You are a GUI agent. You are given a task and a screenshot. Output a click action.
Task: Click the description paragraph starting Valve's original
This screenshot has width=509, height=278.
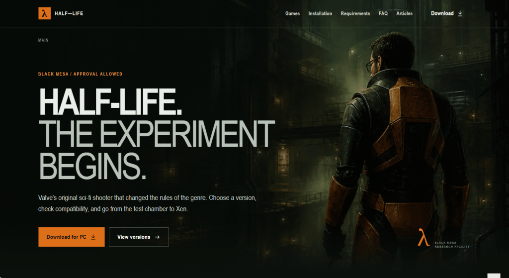(147, 203)
